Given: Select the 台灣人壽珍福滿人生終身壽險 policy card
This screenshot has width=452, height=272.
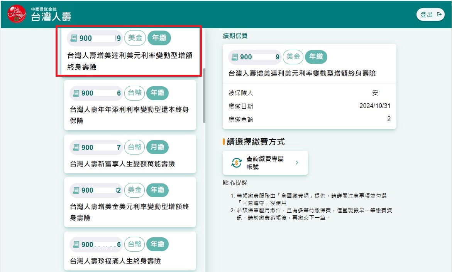Looking at the screenshot, I should coord(130,251).
